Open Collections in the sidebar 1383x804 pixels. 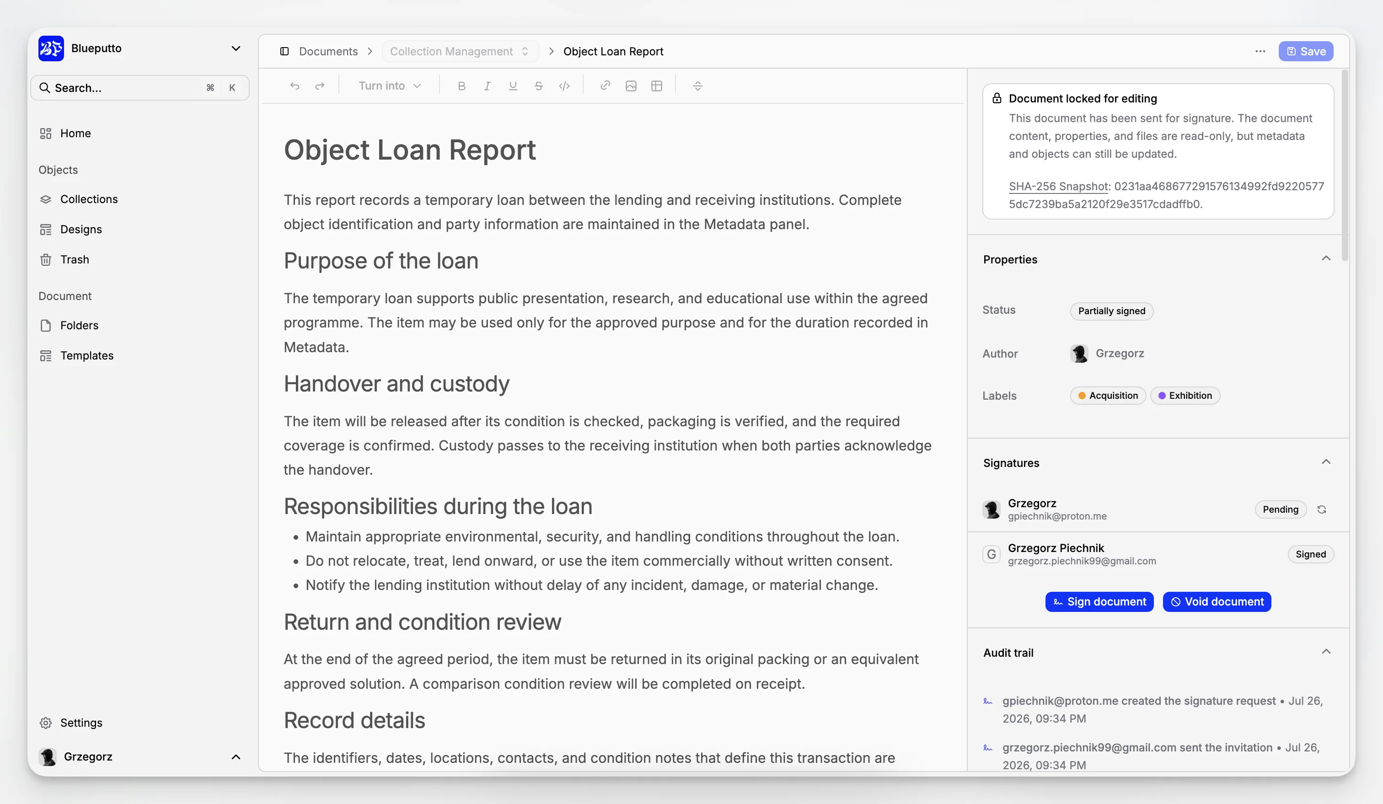pyautogui.click(x=140, y=199)
